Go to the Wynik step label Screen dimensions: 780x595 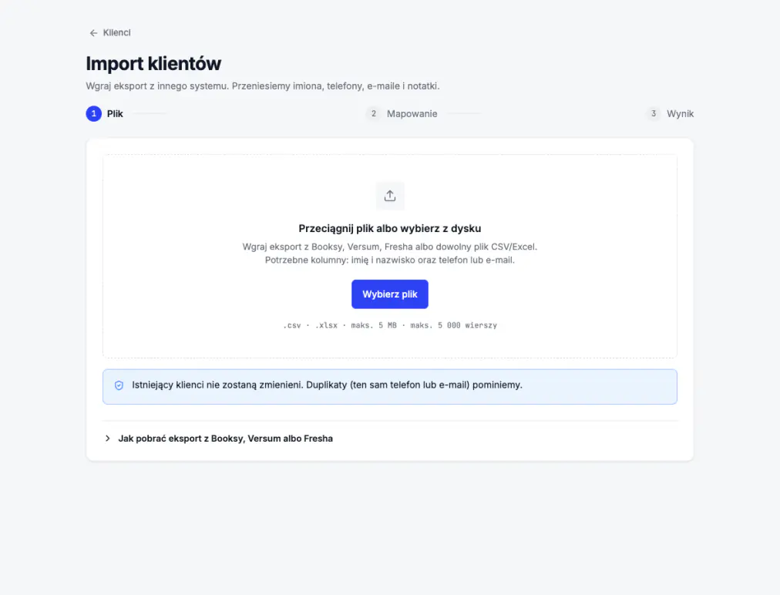[680, 114]
